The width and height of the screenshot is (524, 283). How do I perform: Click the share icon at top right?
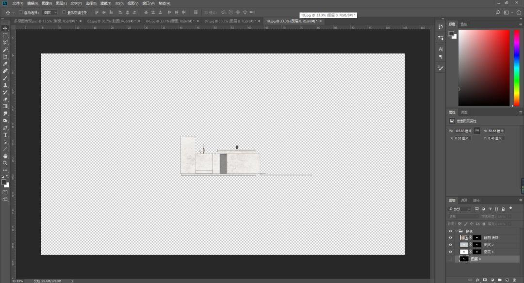tap(519, 12)
